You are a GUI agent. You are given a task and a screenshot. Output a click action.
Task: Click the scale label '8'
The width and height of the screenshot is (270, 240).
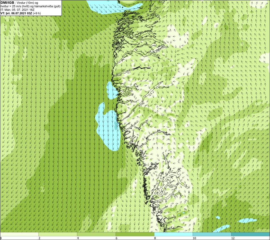tap(155, 238)
